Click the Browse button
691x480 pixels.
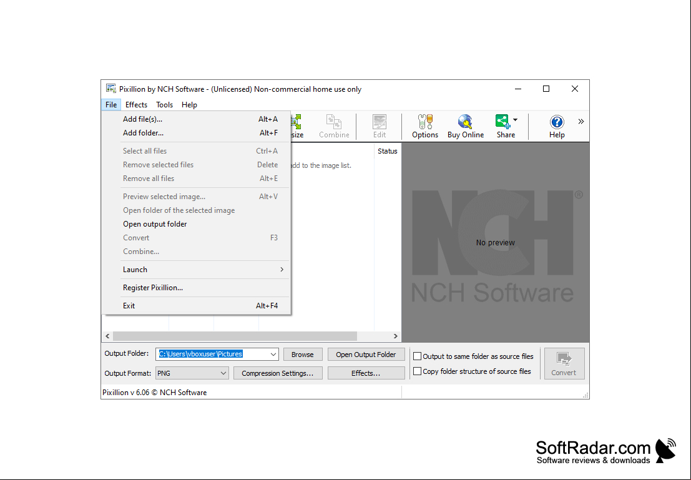point(302,355)
